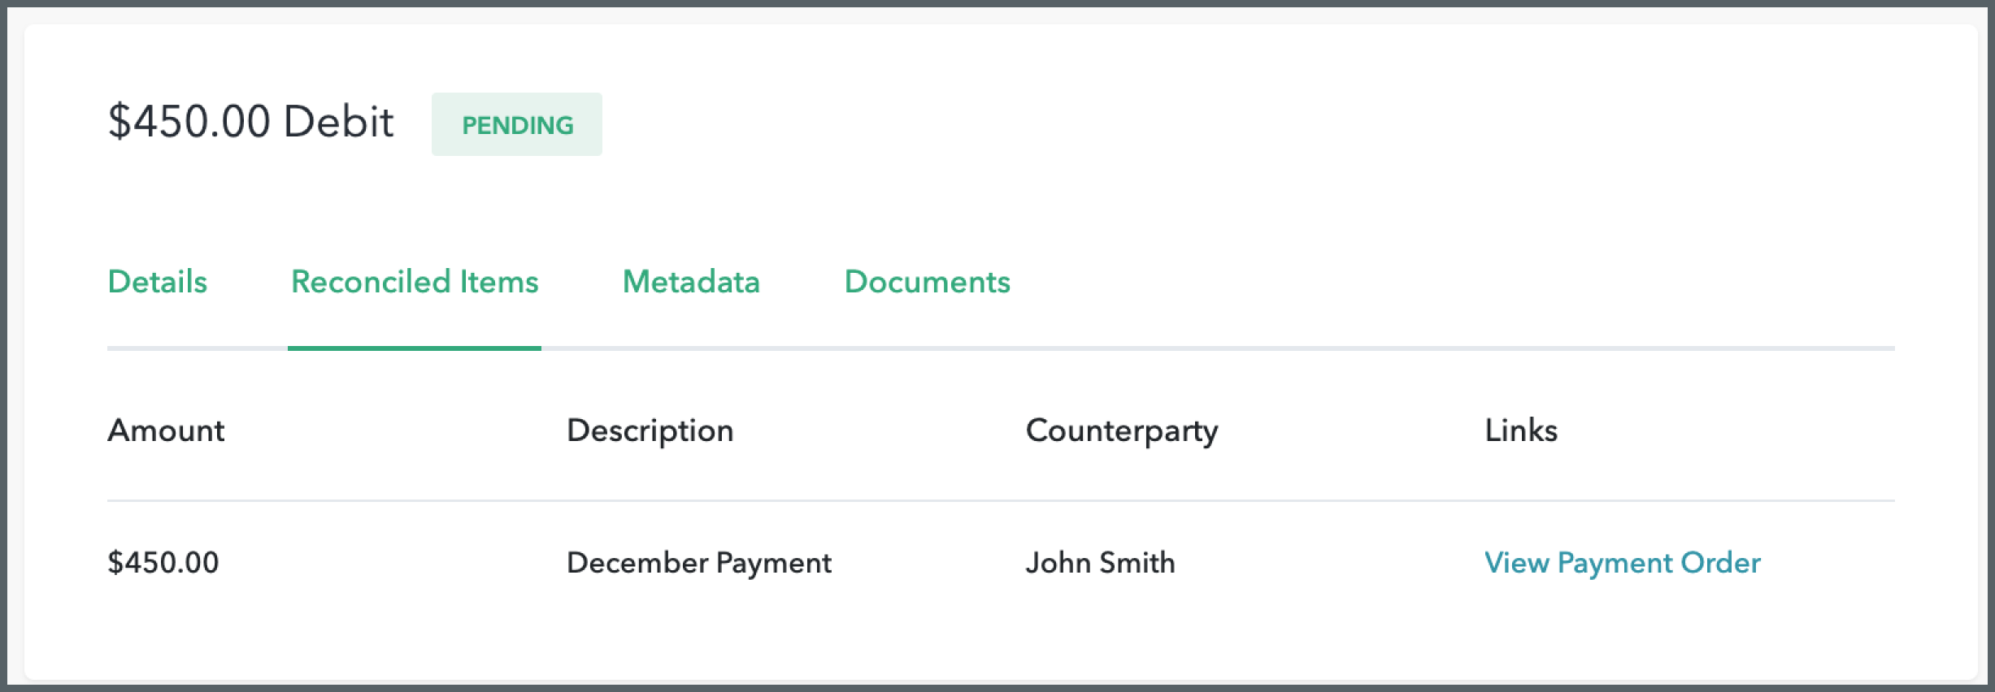1995x692 pixels.
Task: Sort by the Amount column header
Action: tap(165, 430)
